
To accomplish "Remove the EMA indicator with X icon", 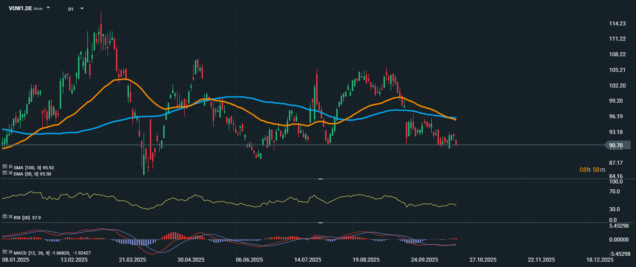I will tap(10, 173).
